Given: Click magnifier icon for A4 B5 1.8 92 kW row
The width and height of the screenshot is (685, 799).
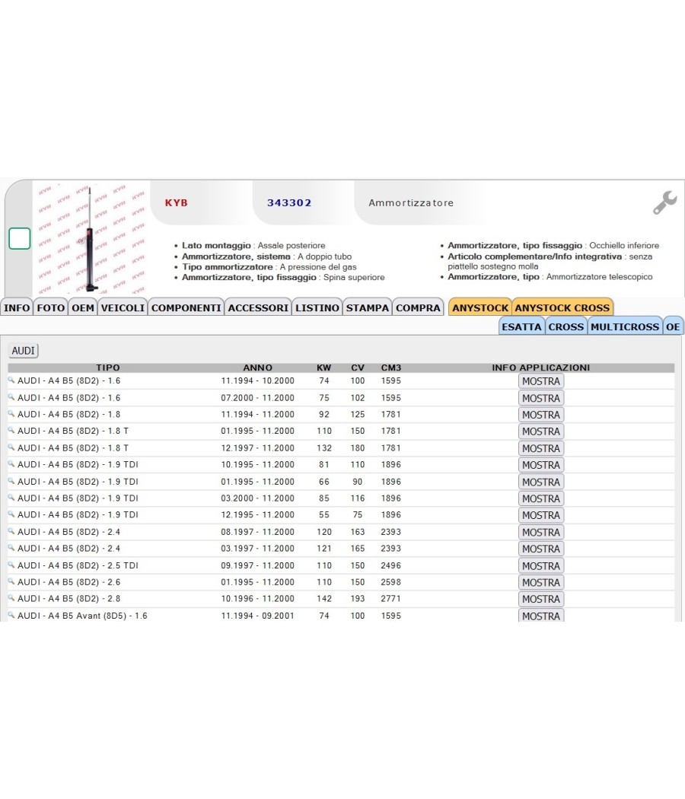Looking at the screenshot, I should click(11, 414).
